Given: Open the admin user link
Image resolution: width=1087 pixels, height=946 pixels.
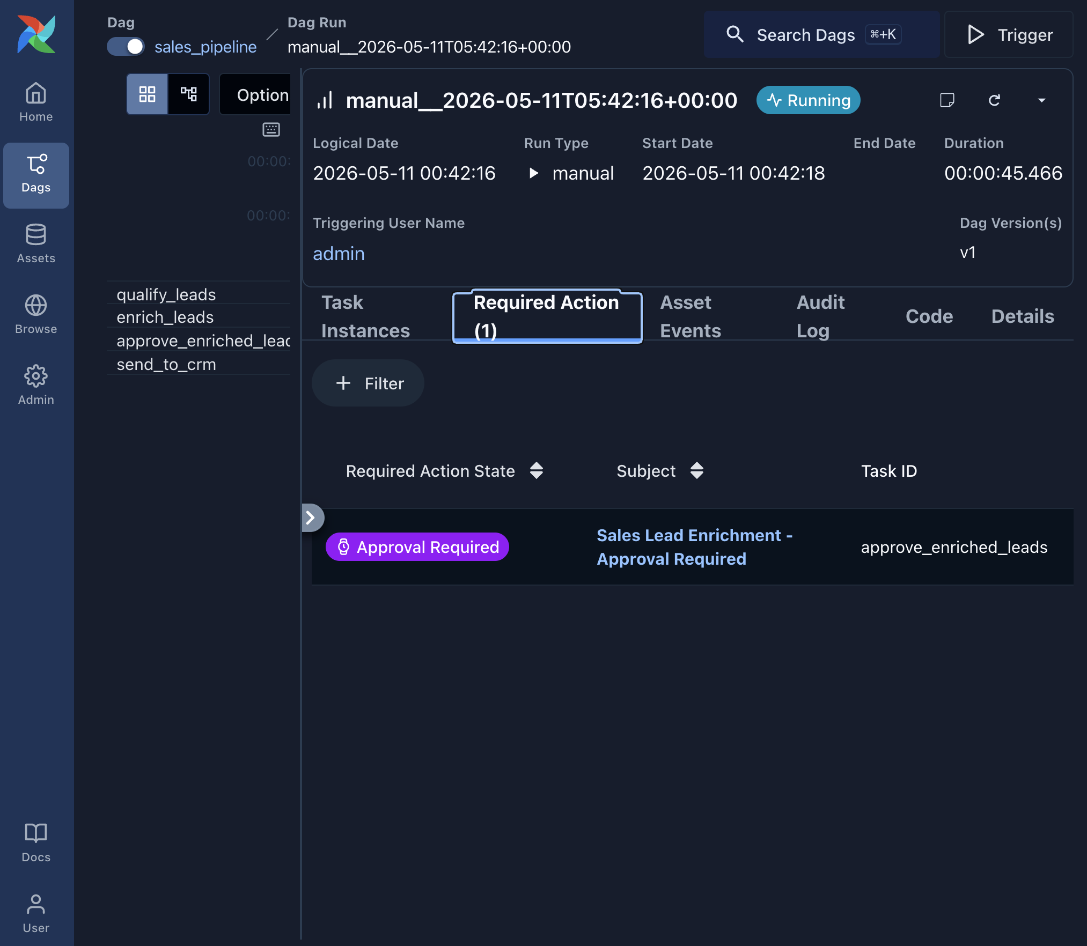Looking at the screenshot, I should point(339,254).
